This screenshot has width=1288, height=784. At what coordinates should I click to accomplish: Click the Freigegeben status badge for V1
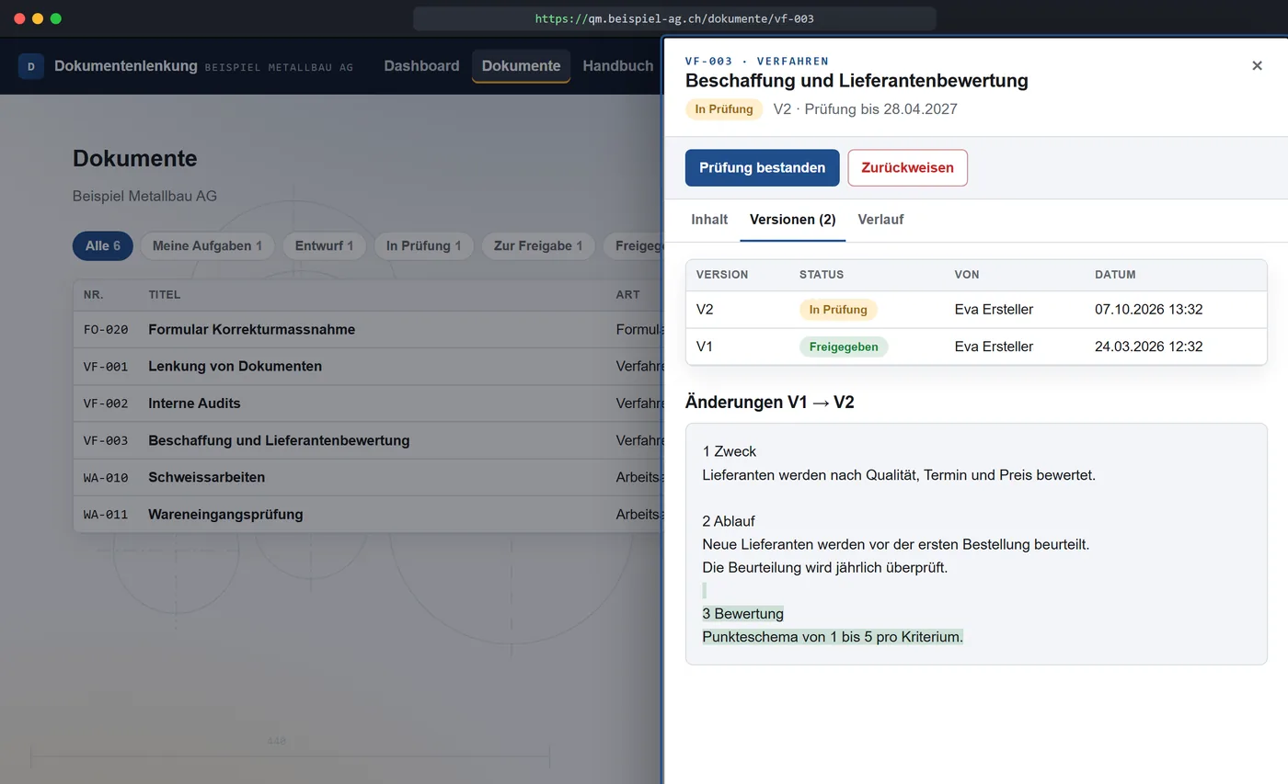(x=844, y=347)
